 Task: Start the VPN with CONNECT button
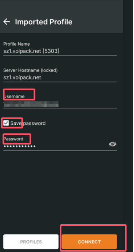tap(89, 242)
